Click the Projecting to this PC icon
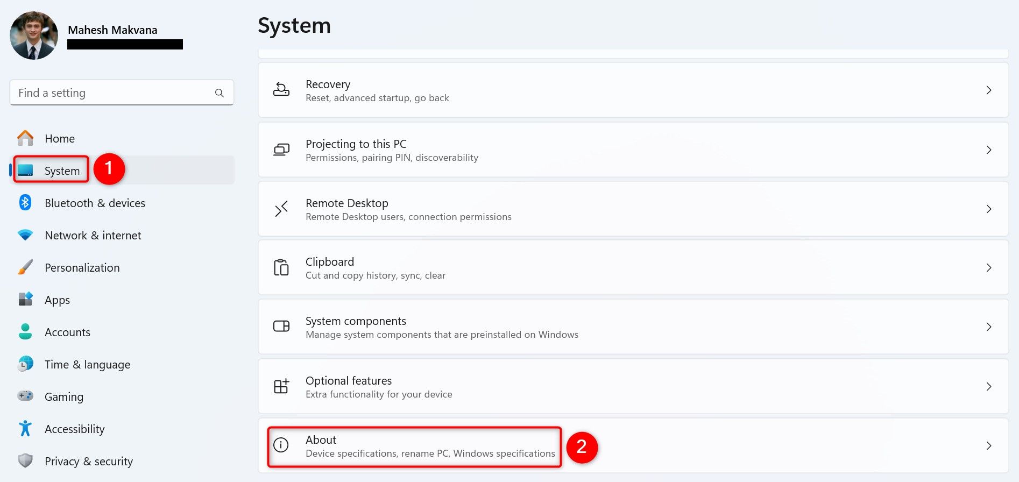Screen dimensions: 1019x482 point(281,150)
